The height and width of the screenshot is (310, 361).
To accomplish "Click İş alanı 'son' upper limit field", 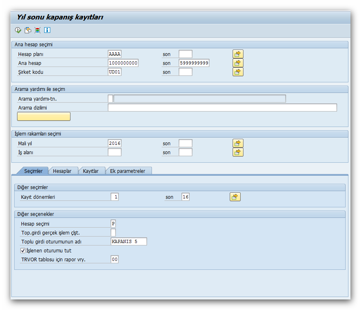I will [x=186, y=152].
